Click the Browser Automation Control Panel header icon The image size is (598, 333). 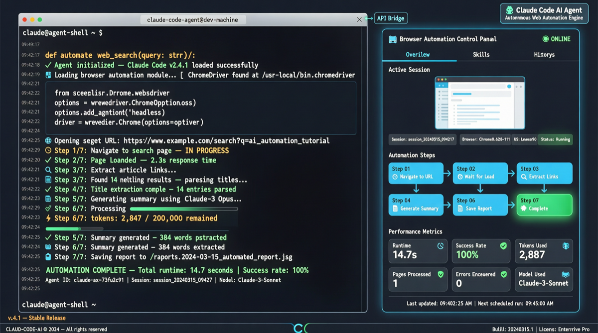(393, 39)
